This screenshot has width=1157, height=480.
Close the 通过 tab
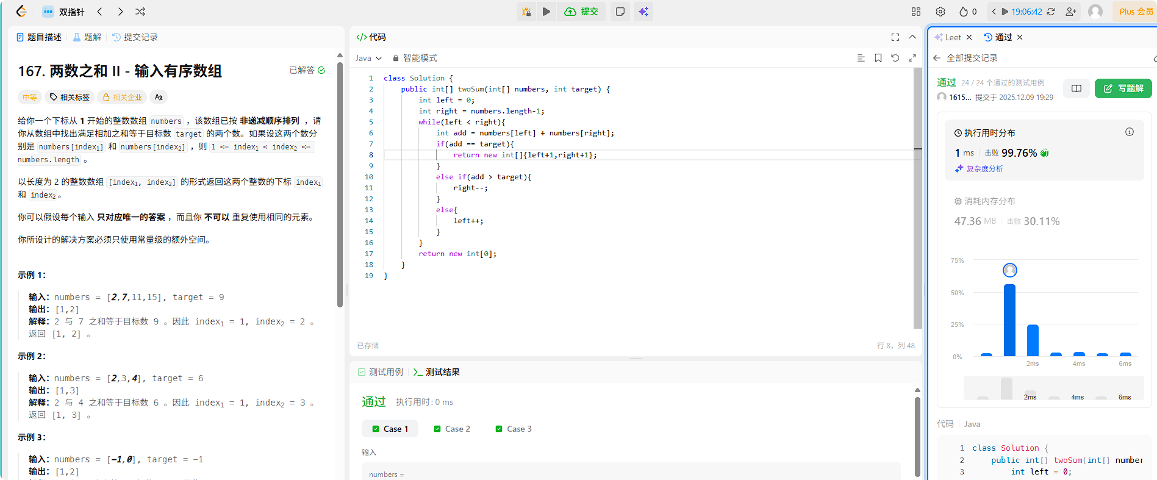click(1020, 37)
